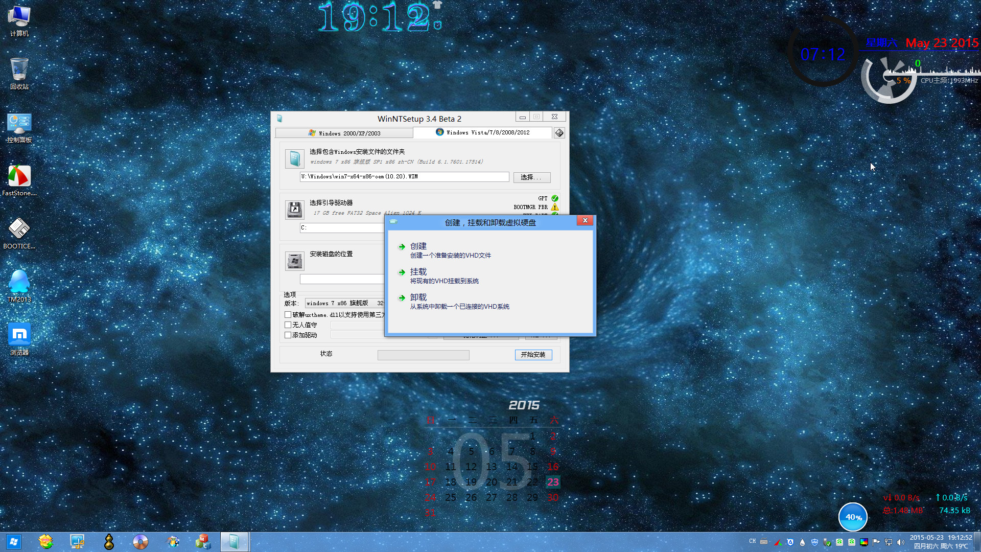981x552 pixels.
Task: Open the 回收站 recycle bin icon
Action: tap(19, 74)
